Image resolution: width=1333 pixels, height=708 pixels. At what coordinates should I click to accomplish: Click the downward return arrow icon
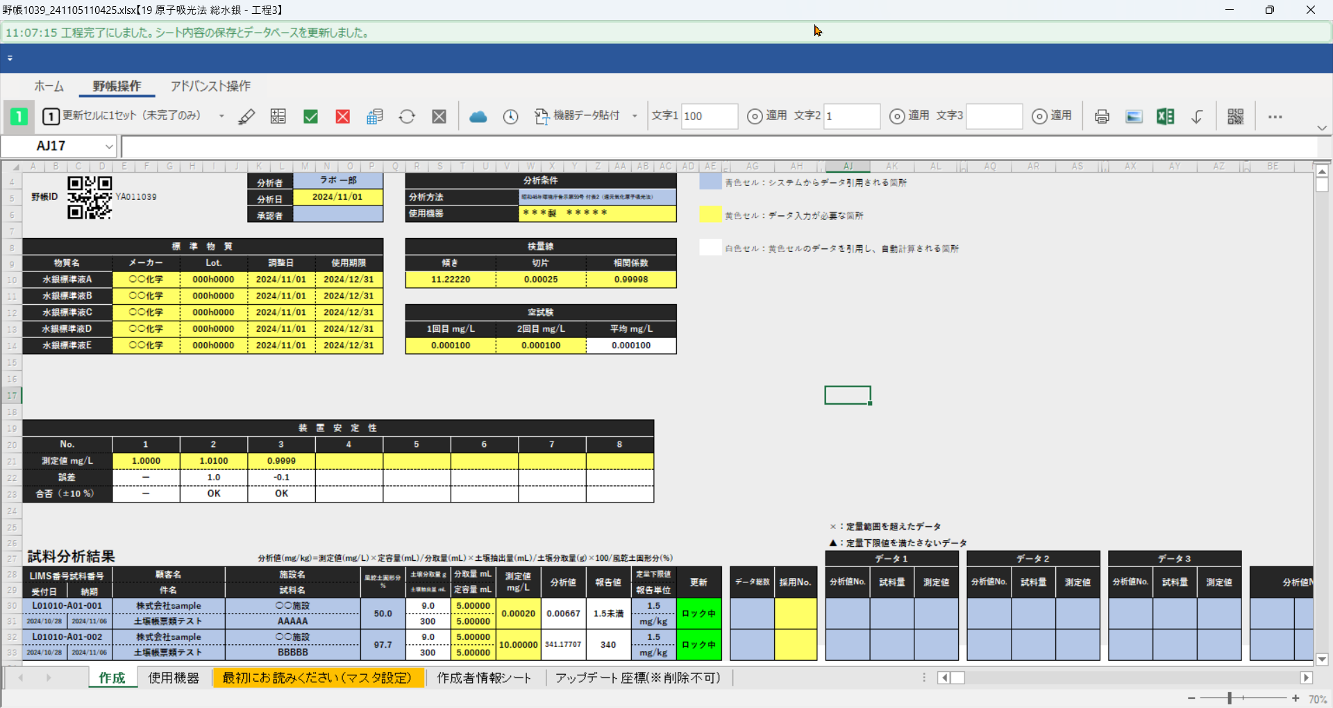1198,117
